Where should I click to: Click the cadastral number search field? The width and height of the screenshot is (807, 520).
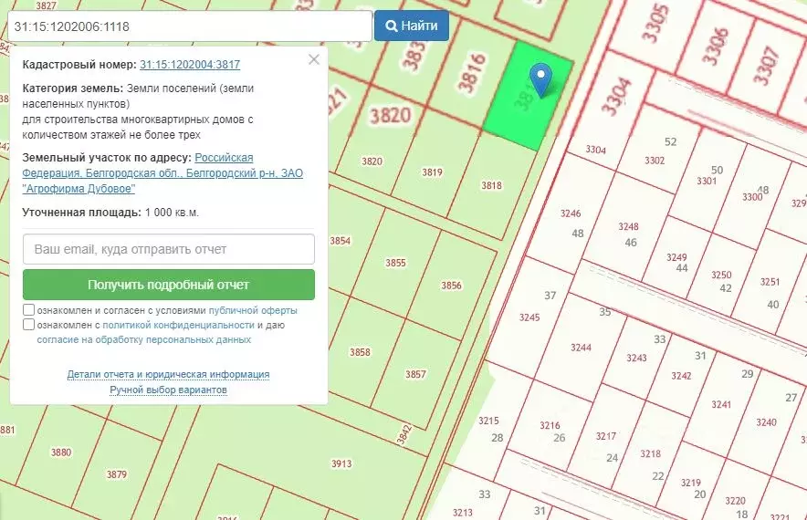190,26
